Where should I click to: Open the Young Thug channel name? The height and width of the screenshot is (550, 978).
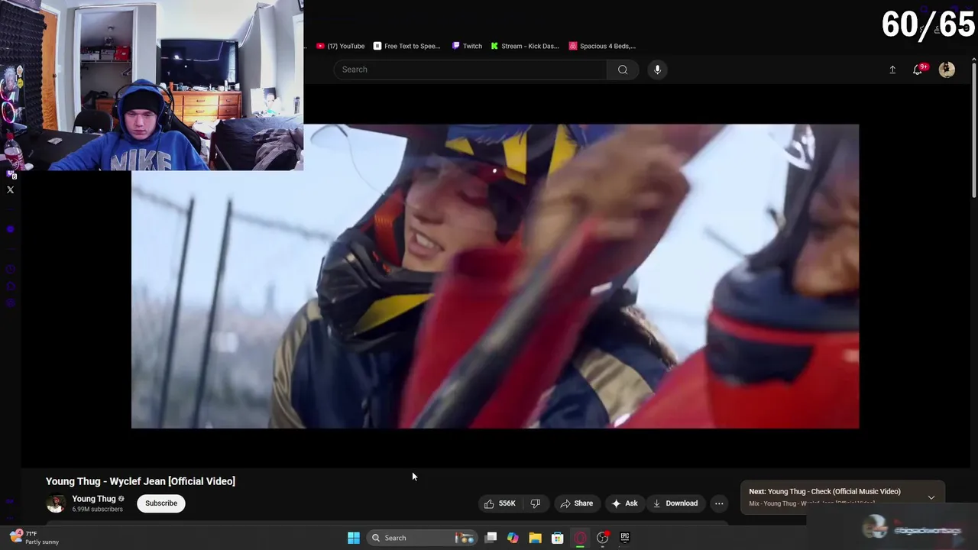[94, 499]
